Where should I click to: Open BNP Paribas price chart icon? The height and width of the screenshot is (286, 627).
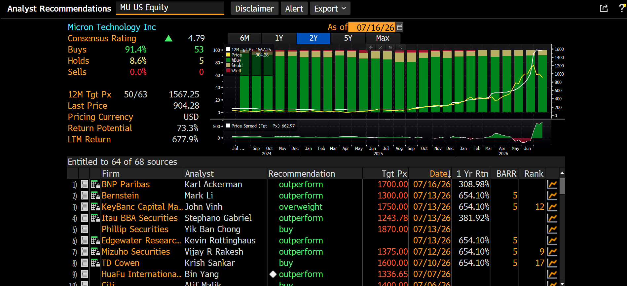point(552,184)
